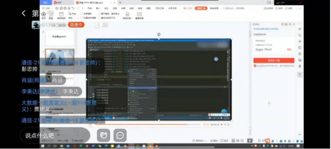
Task: Enable the 全屏播放 full screen playback checkbox
Action: point(82,14)
